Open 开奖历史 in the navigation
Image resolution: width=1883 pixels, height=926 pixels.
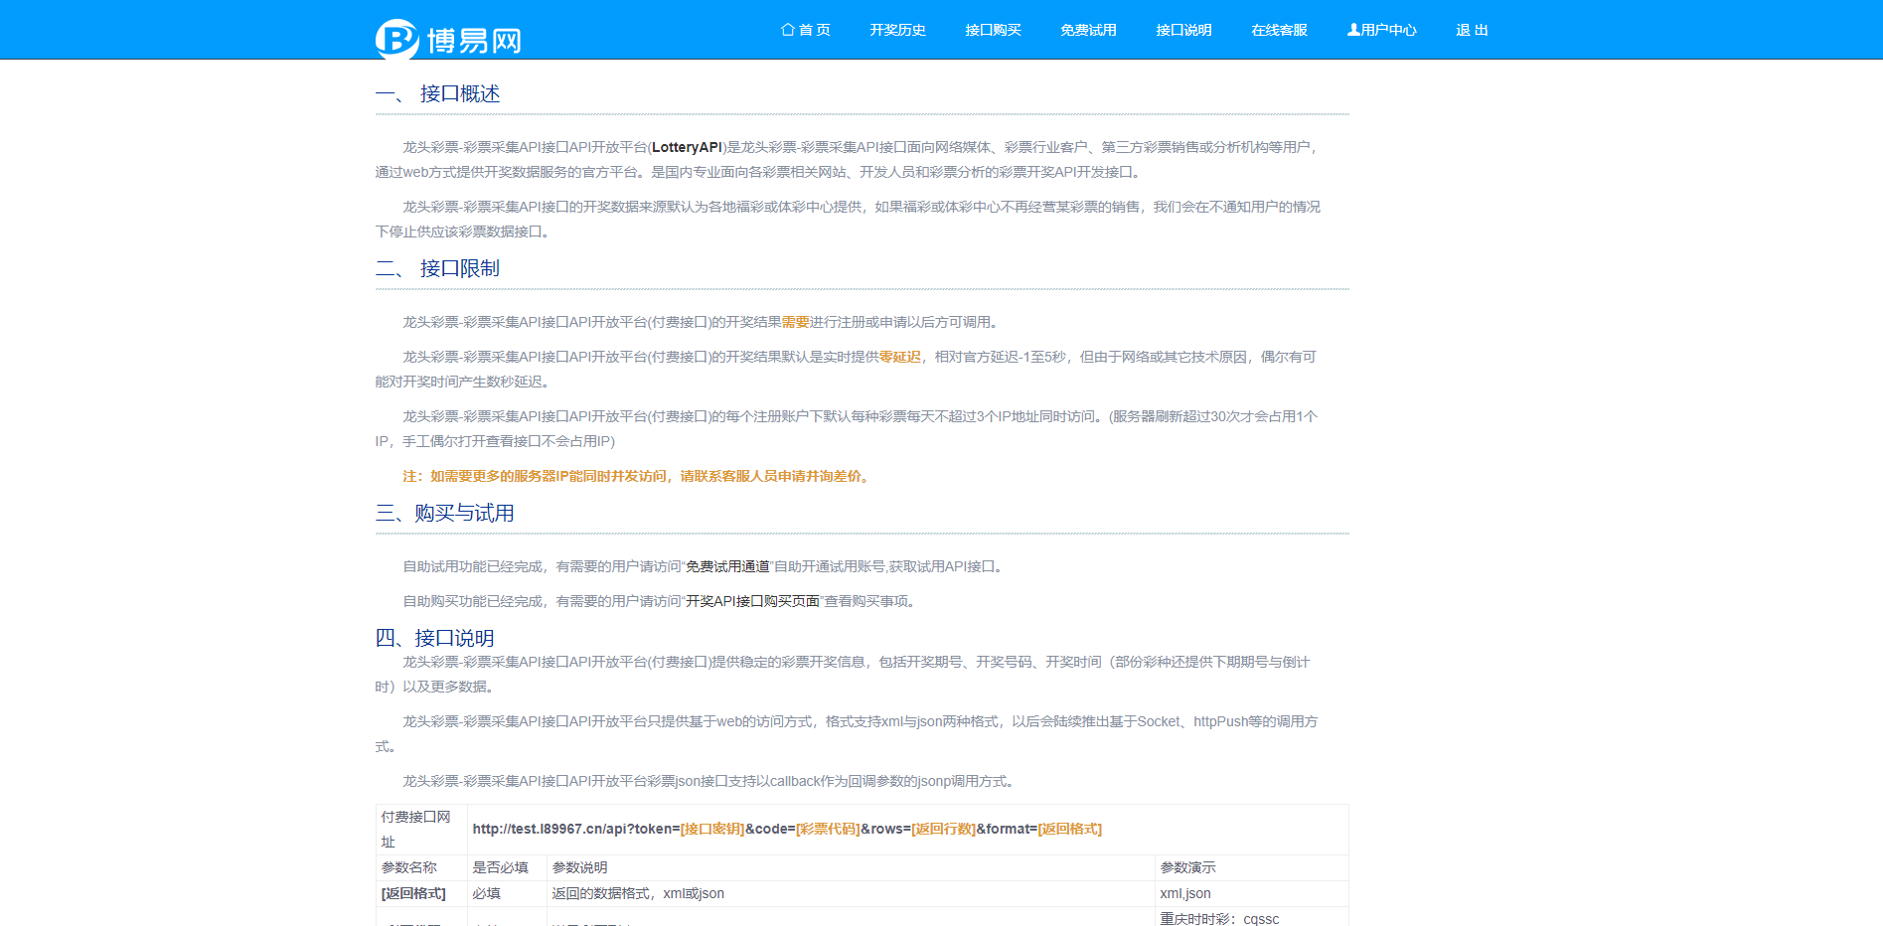[897, 30]
